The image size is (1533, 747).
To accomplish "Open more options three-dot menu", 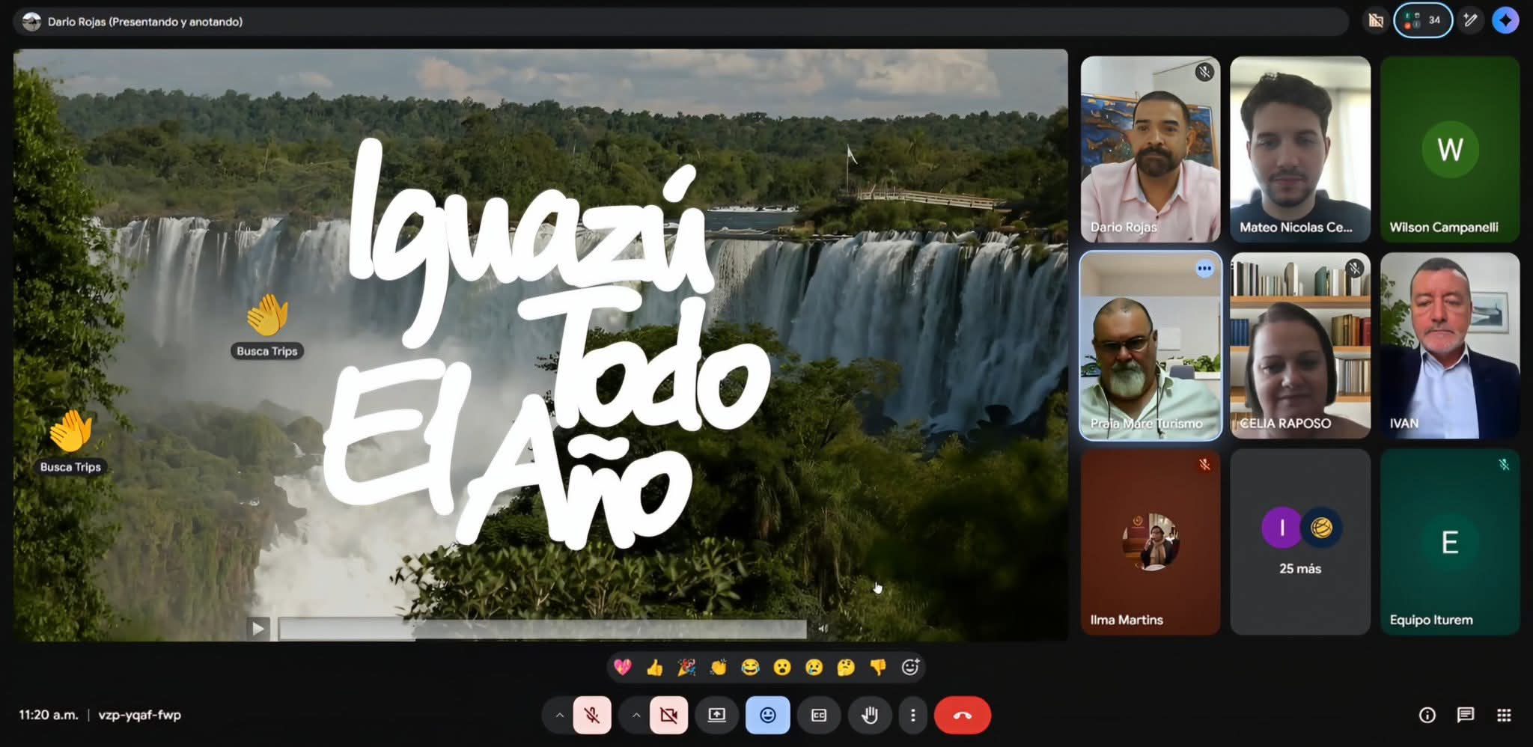I will click(x=912, y=716).
